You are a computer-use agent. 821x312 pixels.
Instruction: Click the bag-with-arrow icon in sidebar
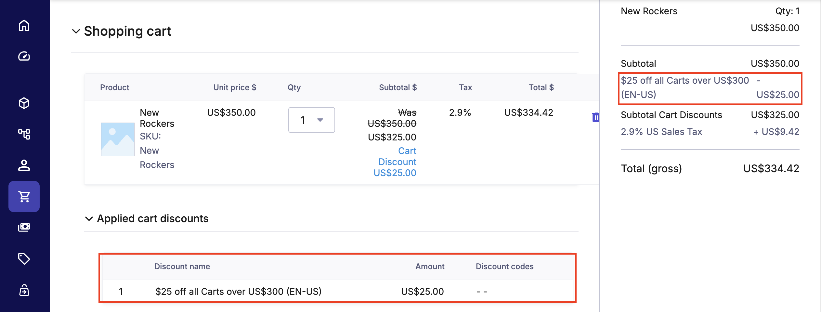click(x=24, y=290)
